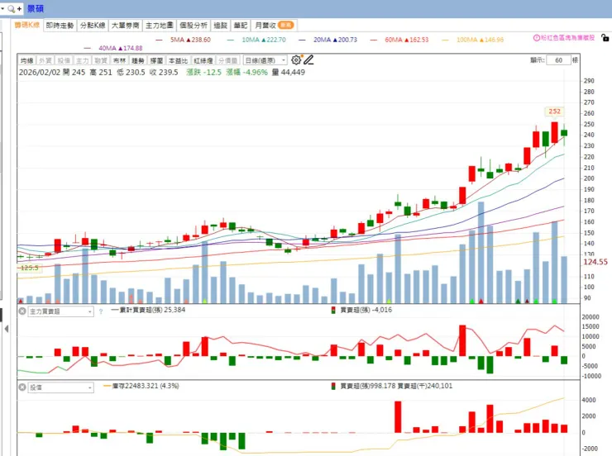Screen dimensions: 612x456
Task: Switch to the 分點K線 tab
Action: (93, 26)
